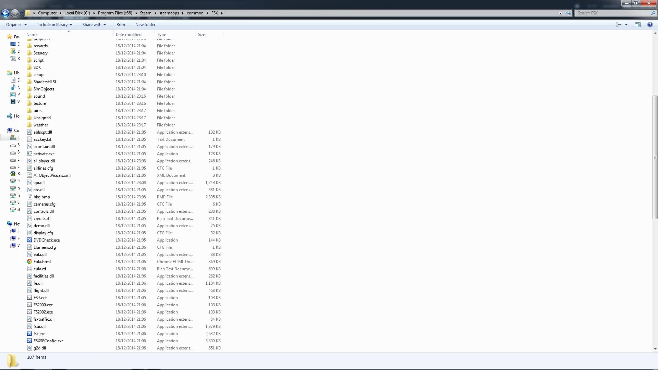Select the Scenery folder icon
658x370 pixels.
click(29, 53)
